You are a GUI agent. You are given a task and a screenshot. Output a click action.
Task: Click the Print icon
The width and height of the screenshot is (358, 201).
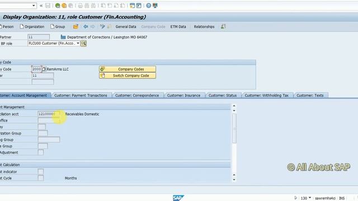81,6
